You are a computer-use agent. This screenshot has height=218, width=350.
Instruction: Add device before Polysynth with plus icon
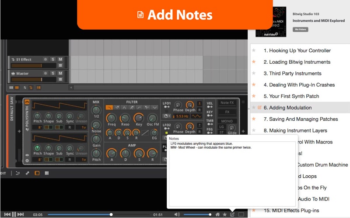pos(19,131)
